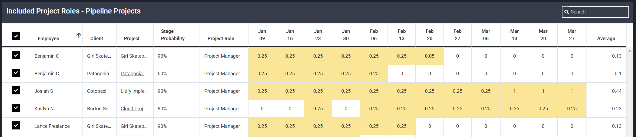Screen dimensions: 636x137
Task: Click the Mar 27 column header
Action: (572, 35)
